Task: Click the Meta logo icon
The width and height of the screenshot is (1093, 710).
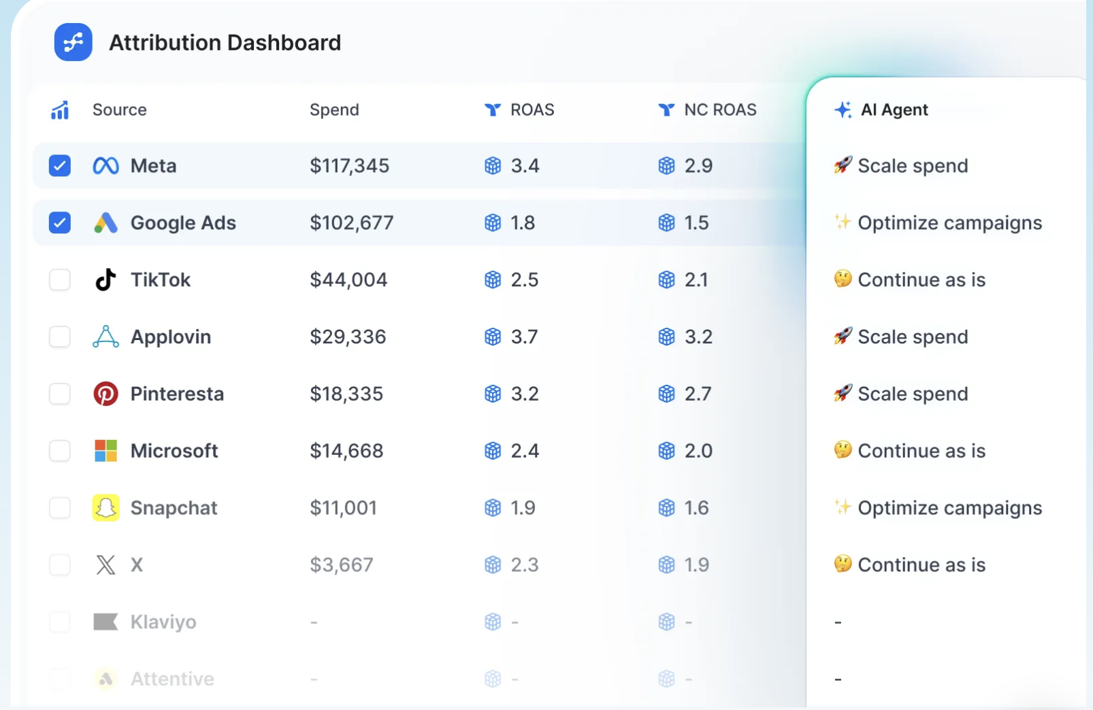Action: tap(105, 165)
